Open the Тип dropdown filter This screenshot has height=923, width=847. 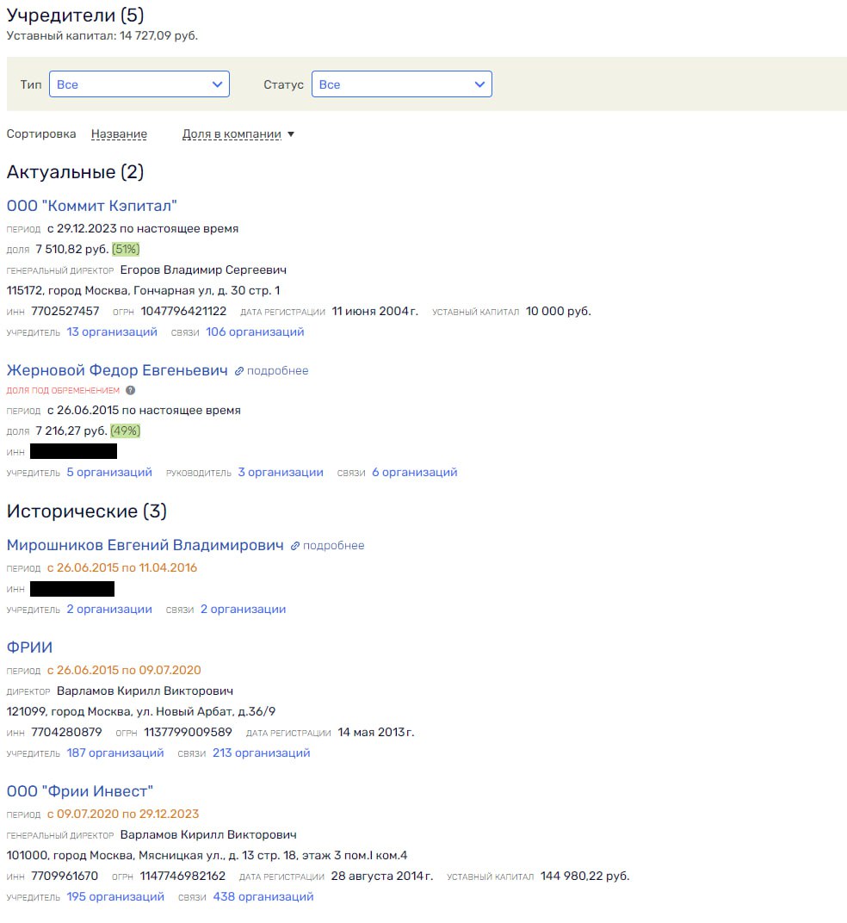[139, 84]
